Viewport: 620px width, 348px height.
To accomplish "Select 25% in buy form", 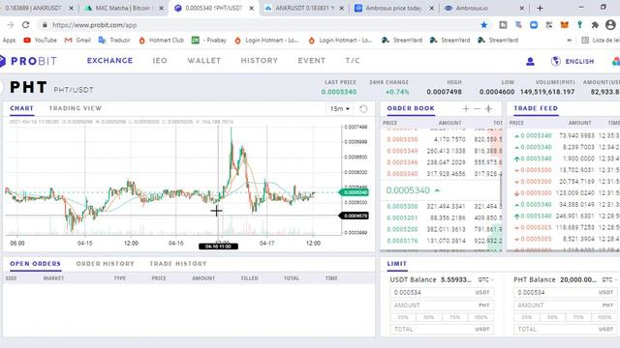I will pyautogui.click(x=403, y=317).
